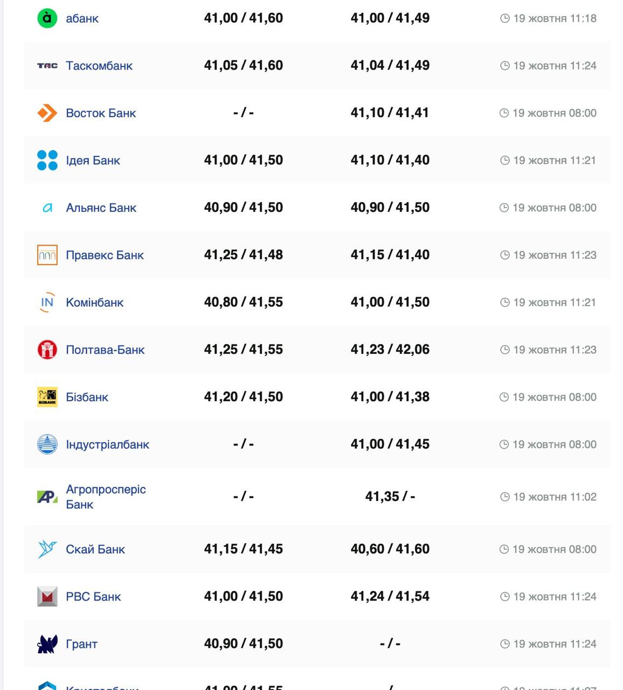Open the Агропросперіс Банк link
Image resolution: width=623 pixels, height=690 pixels.
(x=105, y=497)
